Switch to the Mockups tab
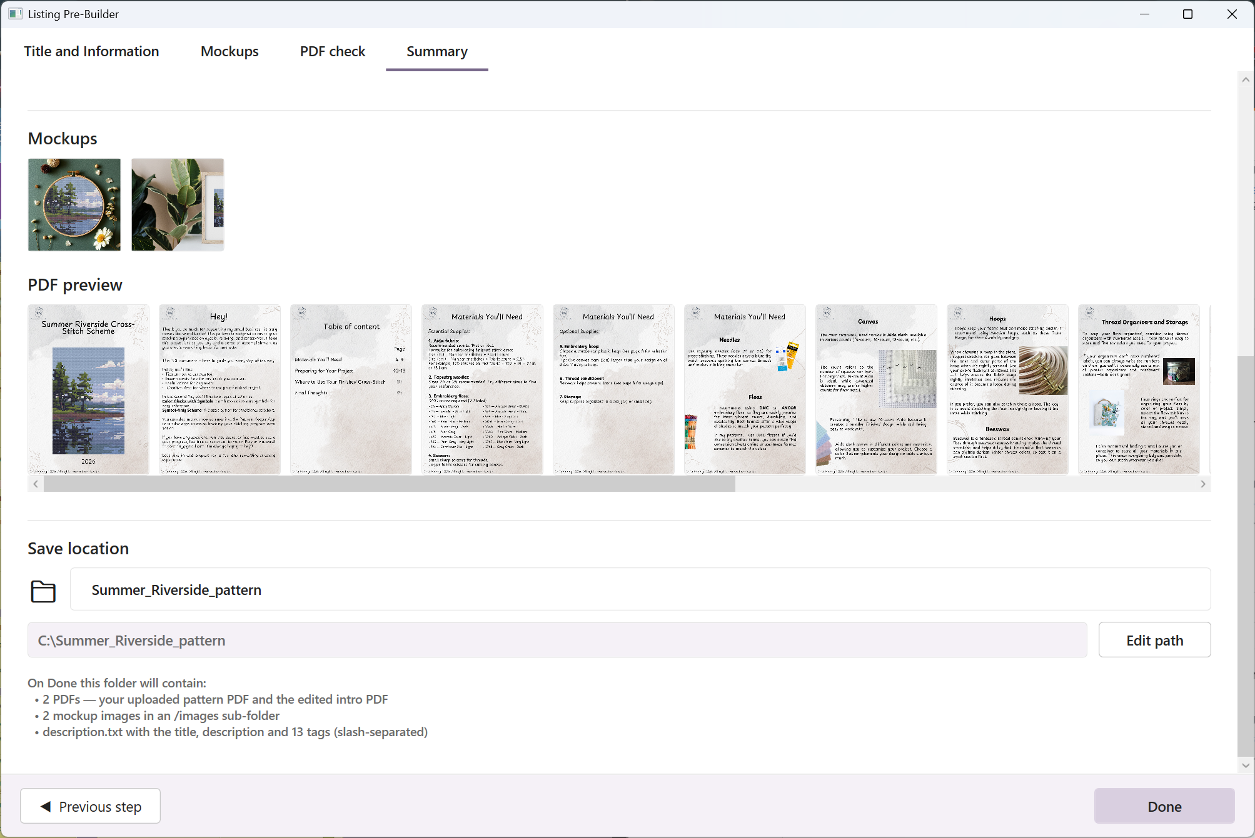This screenshot has height=838, width=1255. [x=229, y=51]
